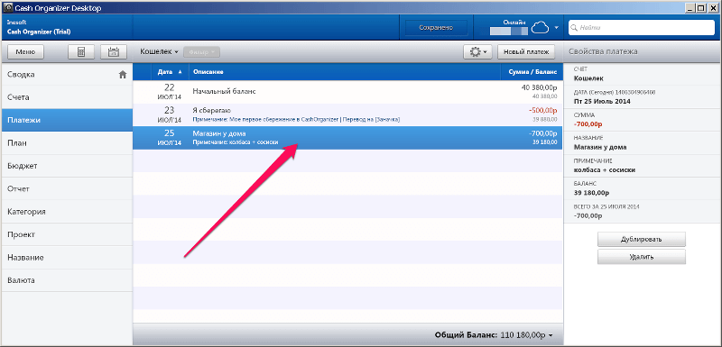722x347 pixels.
Task: Go to План in sidebar
Action: tap(67, 143)
